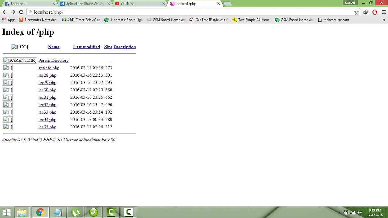The width and height of the screenshot is (388, 218).
Task: Close the Index of /php tab
Action: click(x=218, y=4)
